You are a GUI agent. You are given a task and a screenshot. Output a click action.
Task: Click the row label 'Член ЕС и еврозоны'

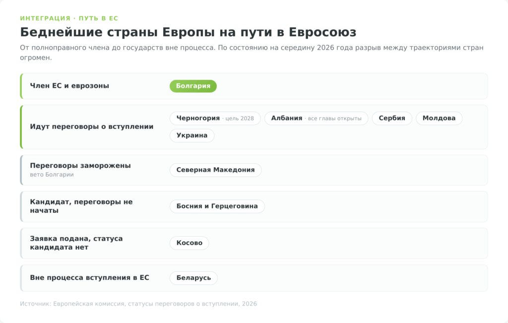(x=69, y=86)
